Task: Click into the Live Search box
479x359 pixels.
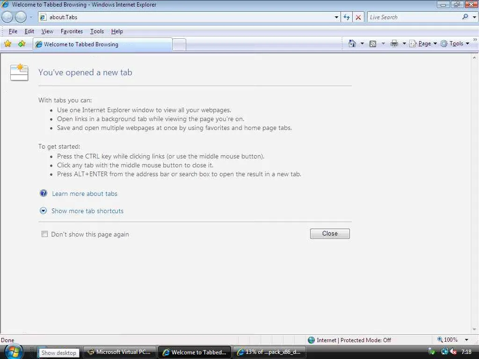Action: click(x=414, y=17)
